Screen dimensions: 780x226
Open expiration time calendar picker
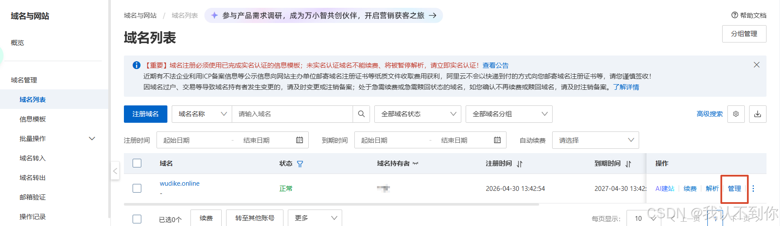coord(497,140)
